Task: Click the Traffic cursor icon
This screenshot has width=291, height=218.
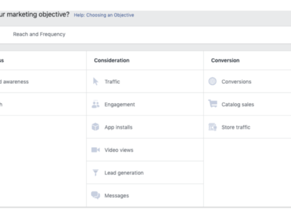Action: point(95,82)
